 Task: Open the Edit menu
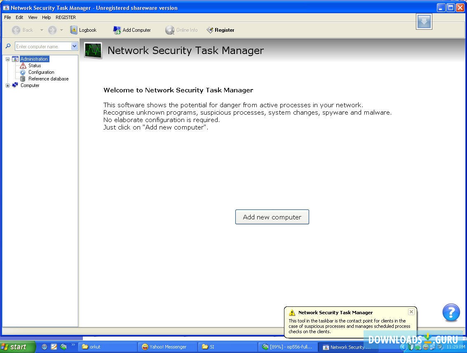(x=19, y=17)
